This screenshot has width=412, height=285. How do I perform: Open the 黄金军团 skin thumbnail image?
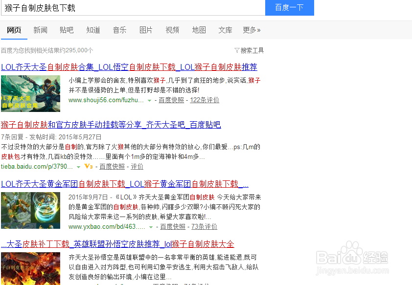click(30, 211)
